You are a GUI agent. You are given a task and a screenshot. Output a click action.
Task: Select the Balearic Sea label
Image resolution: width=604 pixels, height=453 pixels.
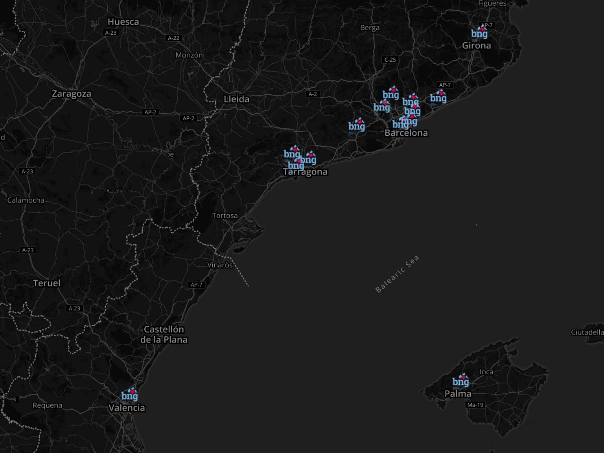397,274
